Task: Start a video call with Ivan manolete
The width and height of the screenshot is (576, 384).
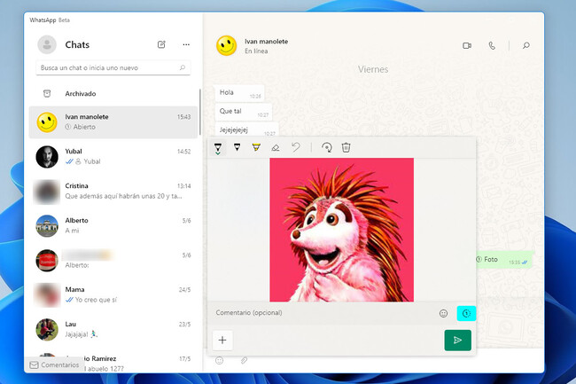Action: point(467,45)
